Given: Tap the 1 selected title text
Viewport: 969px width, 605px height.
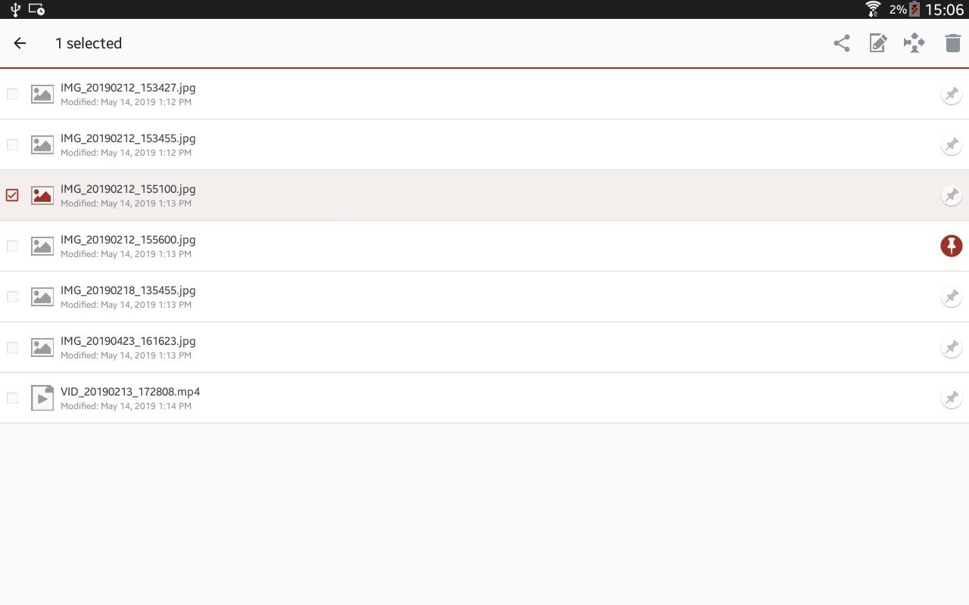Looking at the screenshot, I should pyautogui.click(x=89, y=43).
